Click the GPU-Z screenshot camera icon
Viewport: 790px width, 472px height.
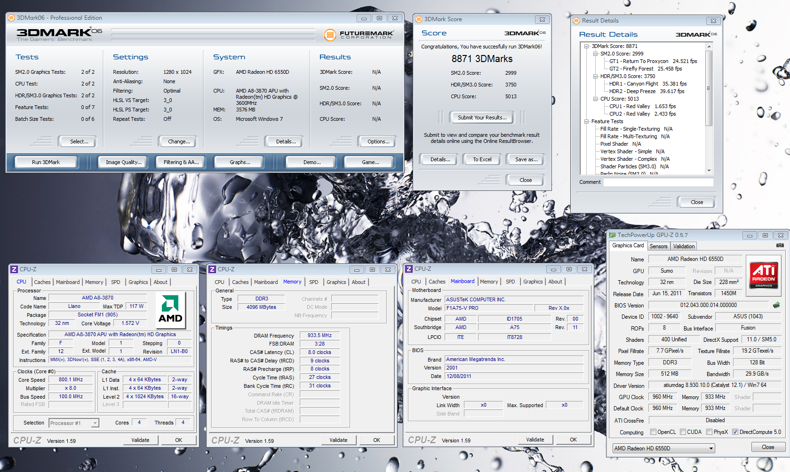pyautogui.click(x=780, y=245)
